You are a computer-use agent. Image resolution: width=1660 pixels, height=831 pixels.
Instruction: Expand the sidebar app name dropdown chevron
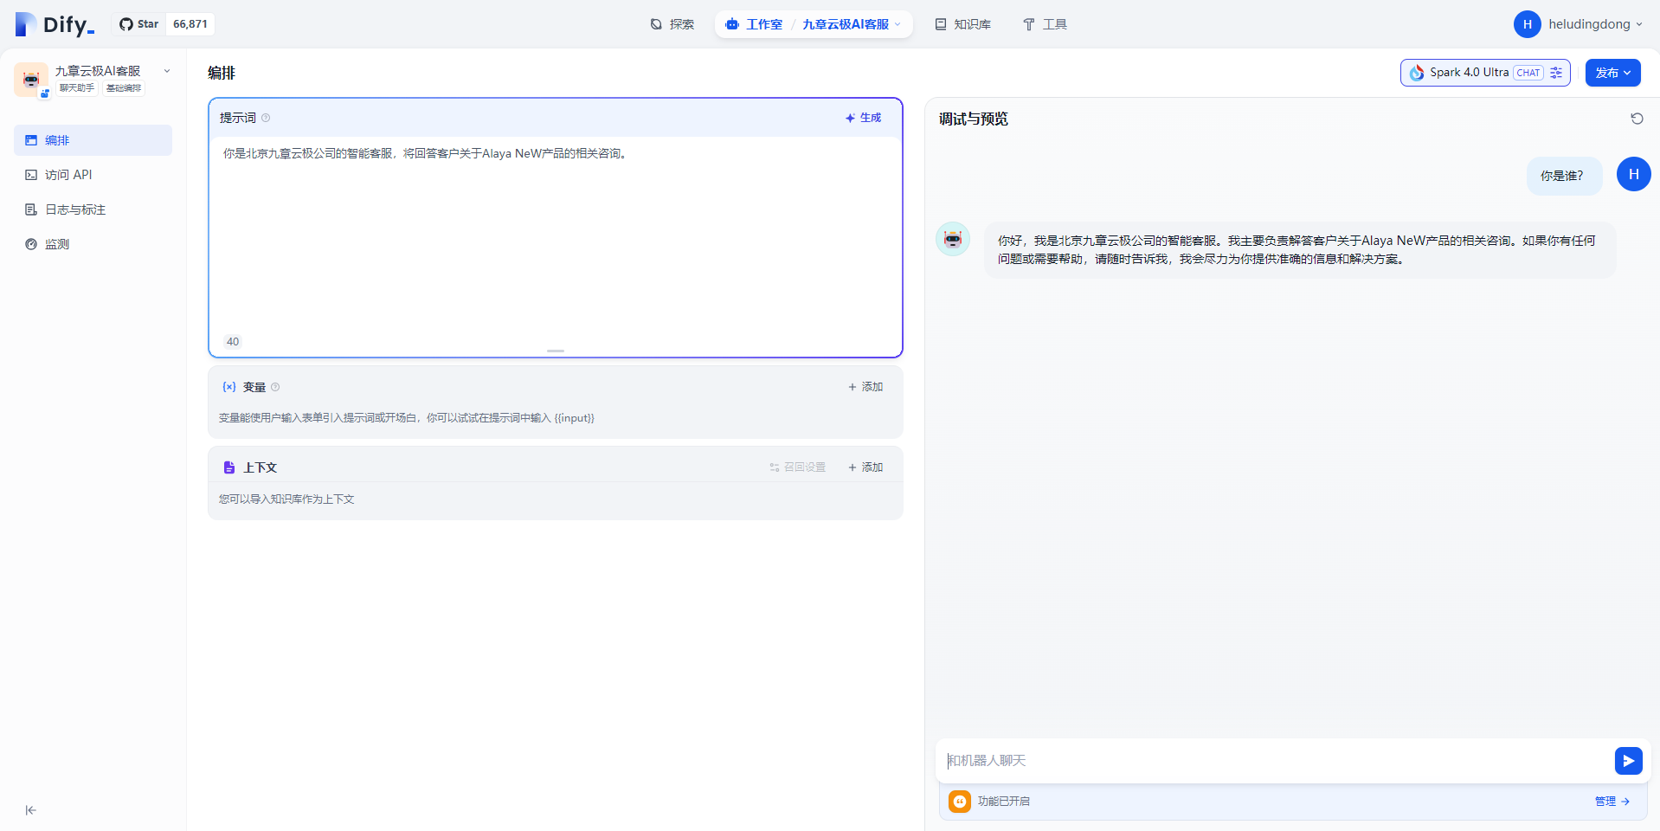166,71
